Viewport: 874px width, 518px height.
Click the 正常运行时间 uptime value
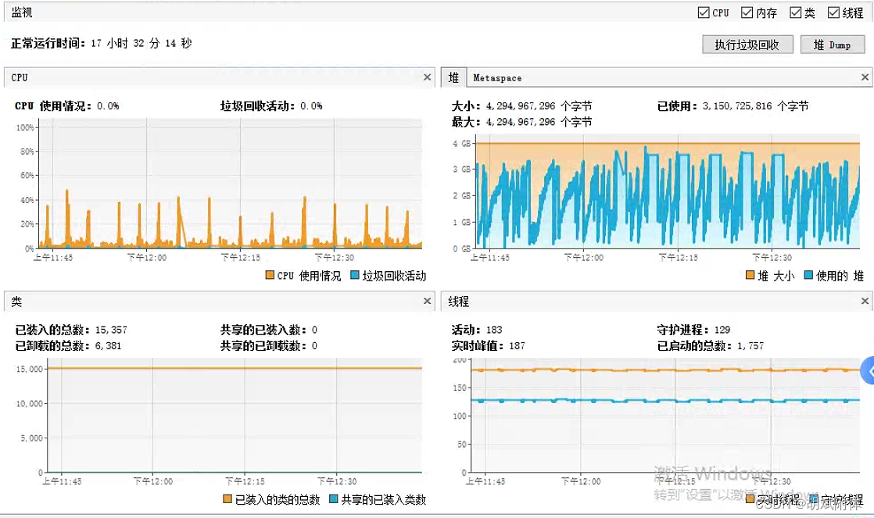click(x=141, y=43)
